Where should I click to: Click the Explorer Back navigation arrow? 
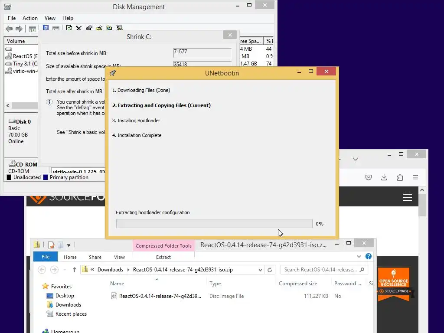42,270
